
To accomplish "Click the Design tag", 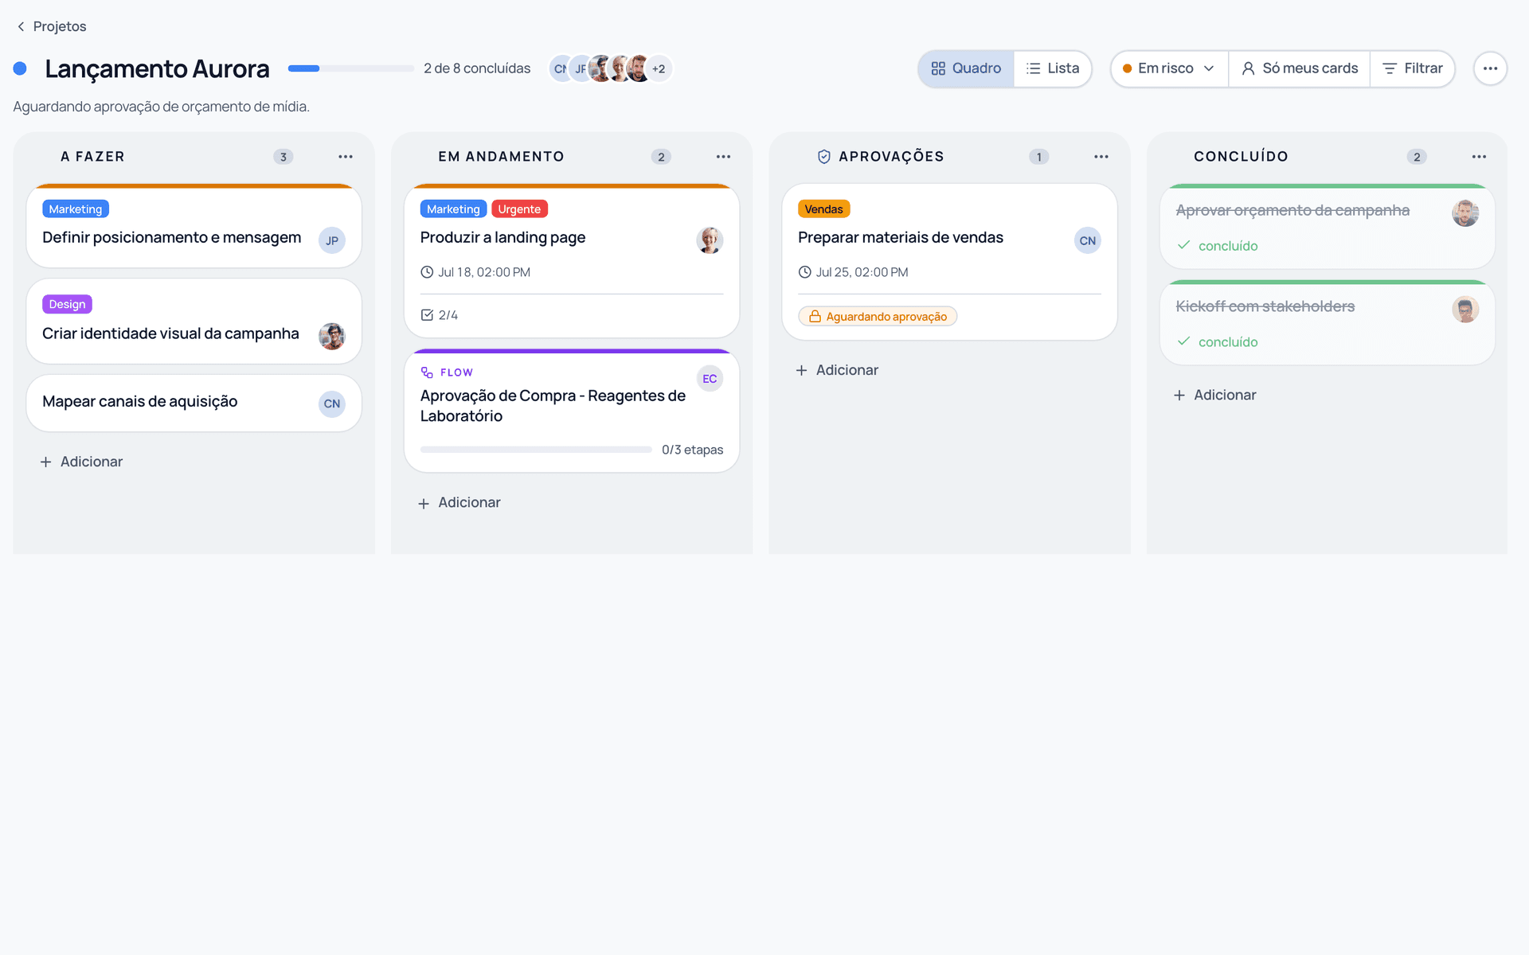I will pos(67,304).
